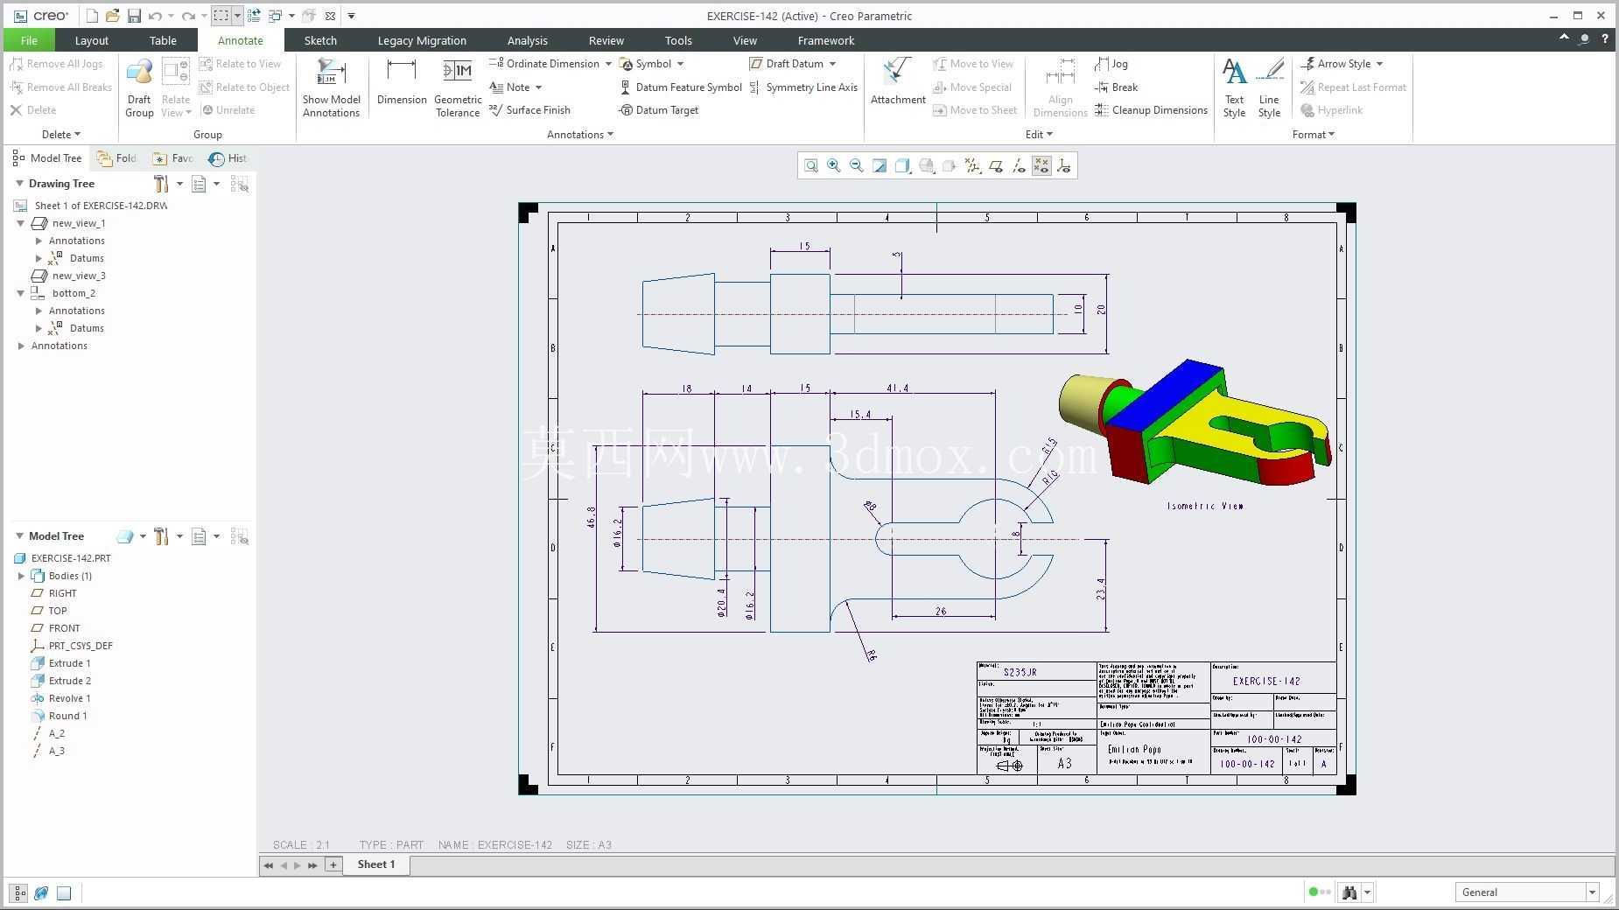Image resolution: width=1619 pixels, height=910 pixels.
Task: Toggle coordinate system display
Action: pos(1064,165)
